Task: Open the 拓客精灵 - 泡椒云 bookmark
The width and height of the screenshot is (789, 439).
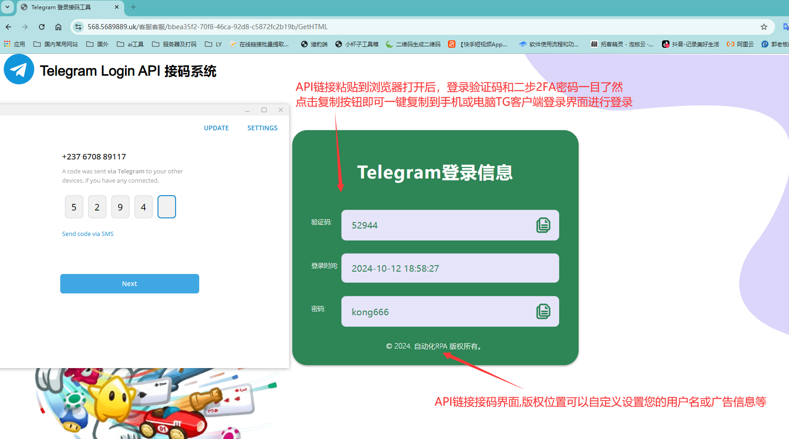Action: pyautogui.click(x=622, y=44)
